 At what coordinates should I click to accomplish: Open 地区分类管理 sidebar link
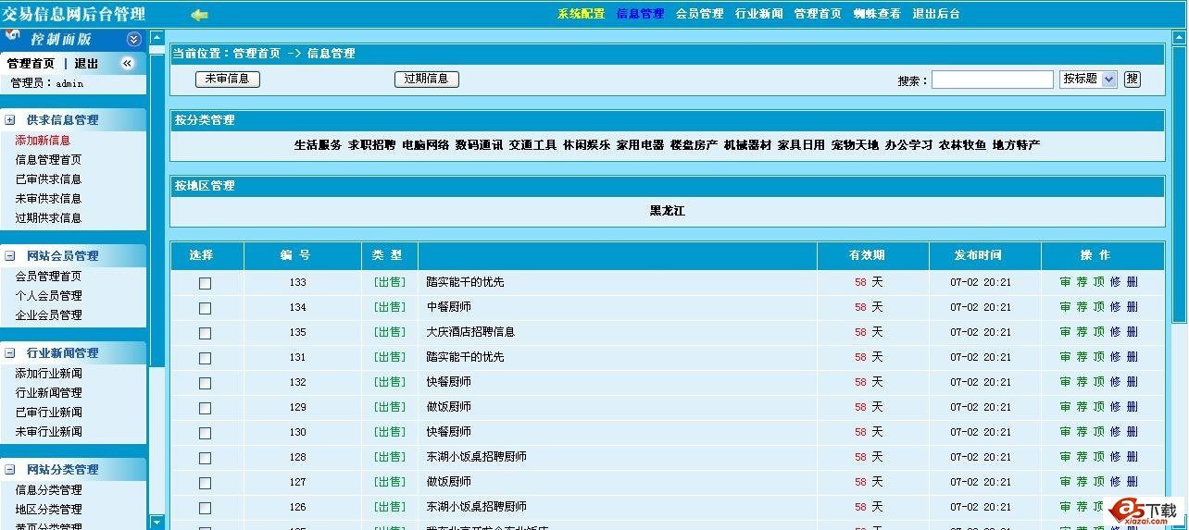48,510
